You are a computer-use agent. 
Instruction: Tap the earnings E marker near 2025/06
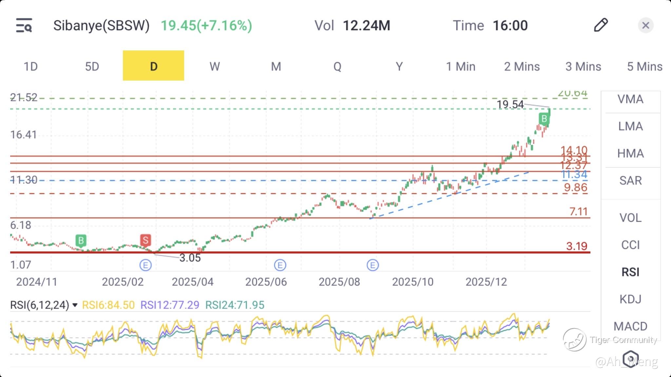click(x=280, y=265)
